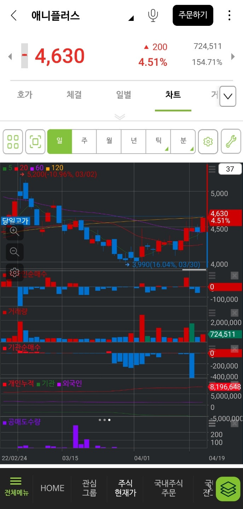The image size is (243, 509).
Task: Open the 공매도수량 panel hamburger menu
Action: pyautogui.click(x=212, y=423)
